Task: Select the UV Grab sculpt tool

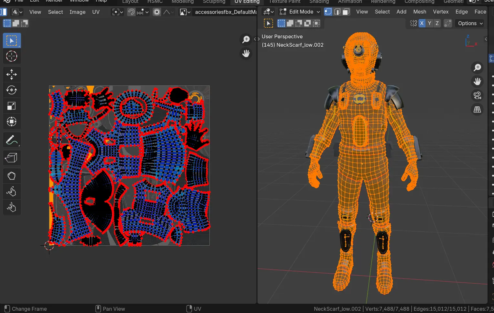Action: [x=12, y=176]
